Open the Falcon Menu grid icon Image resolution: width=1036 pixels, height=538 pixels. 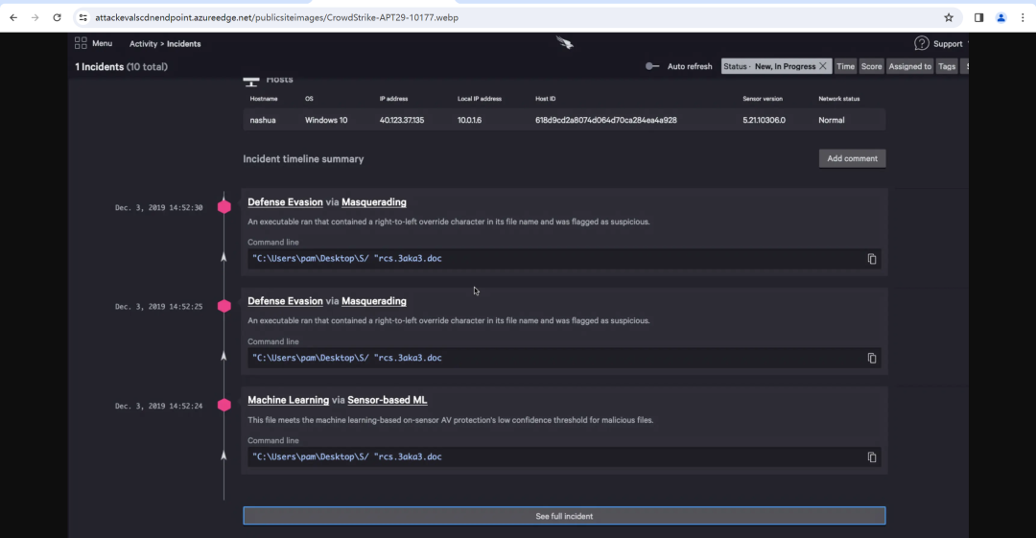[x=81, y=43]
